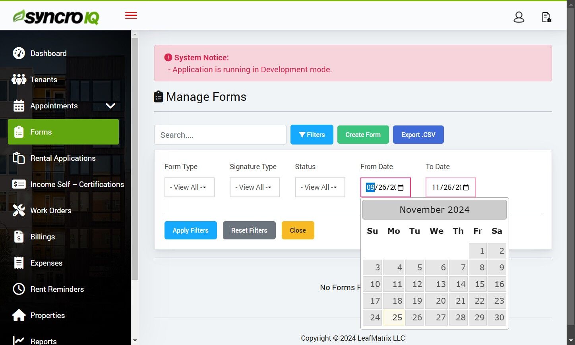Click the Dashboard gauge icon
The width and height of the screenshot is (575, 345).
(19, 53)
